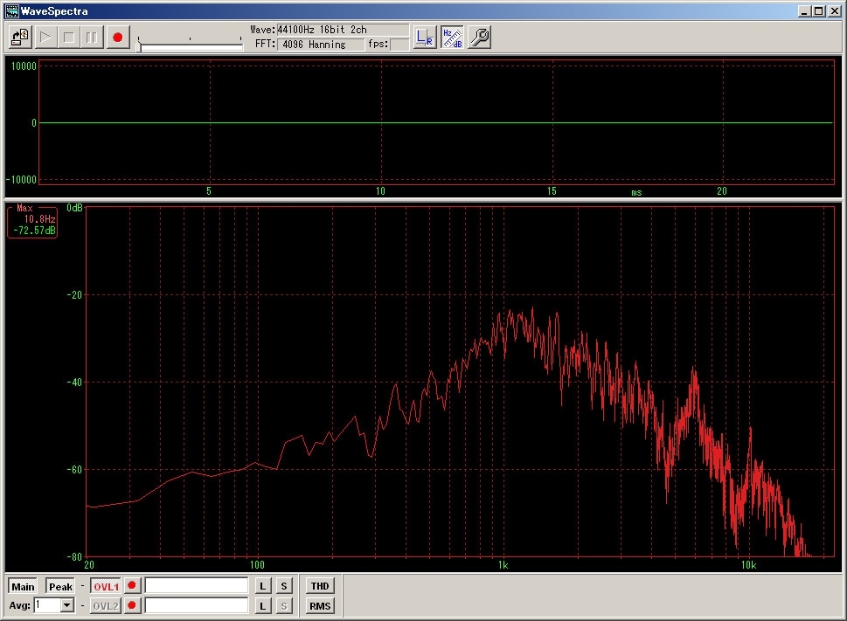Click the OVL1 overlay text field
This screenshot has height=621, width=847.
click(x=197, y=586)
